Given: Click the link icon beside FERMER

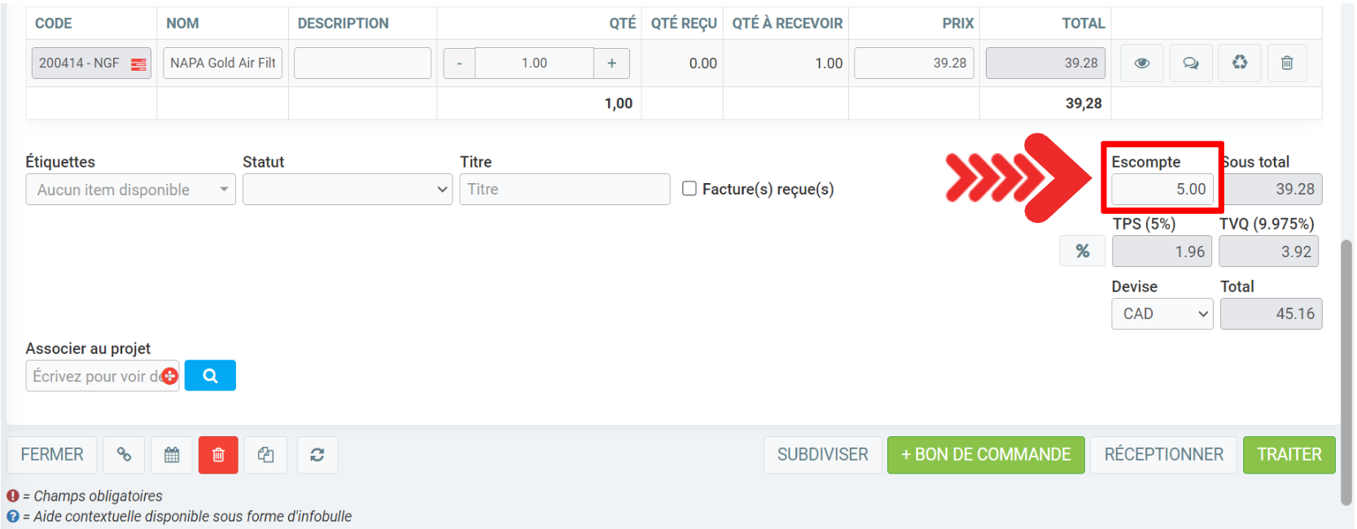Looking at the screenshot, I should 124,454.
